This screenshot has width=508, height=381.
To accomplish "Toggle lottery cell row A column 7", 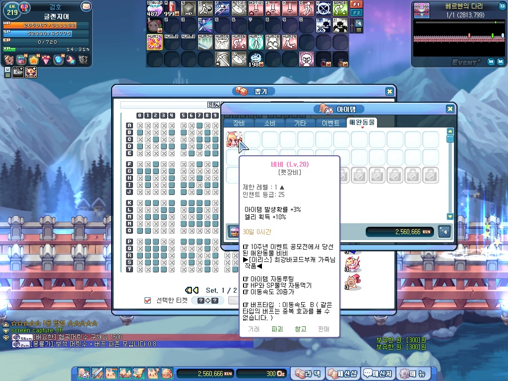I will point(199,126).
